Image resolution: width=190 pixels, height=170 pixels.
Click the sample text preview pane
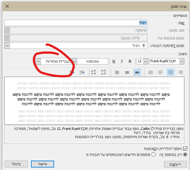pos(95,100)
